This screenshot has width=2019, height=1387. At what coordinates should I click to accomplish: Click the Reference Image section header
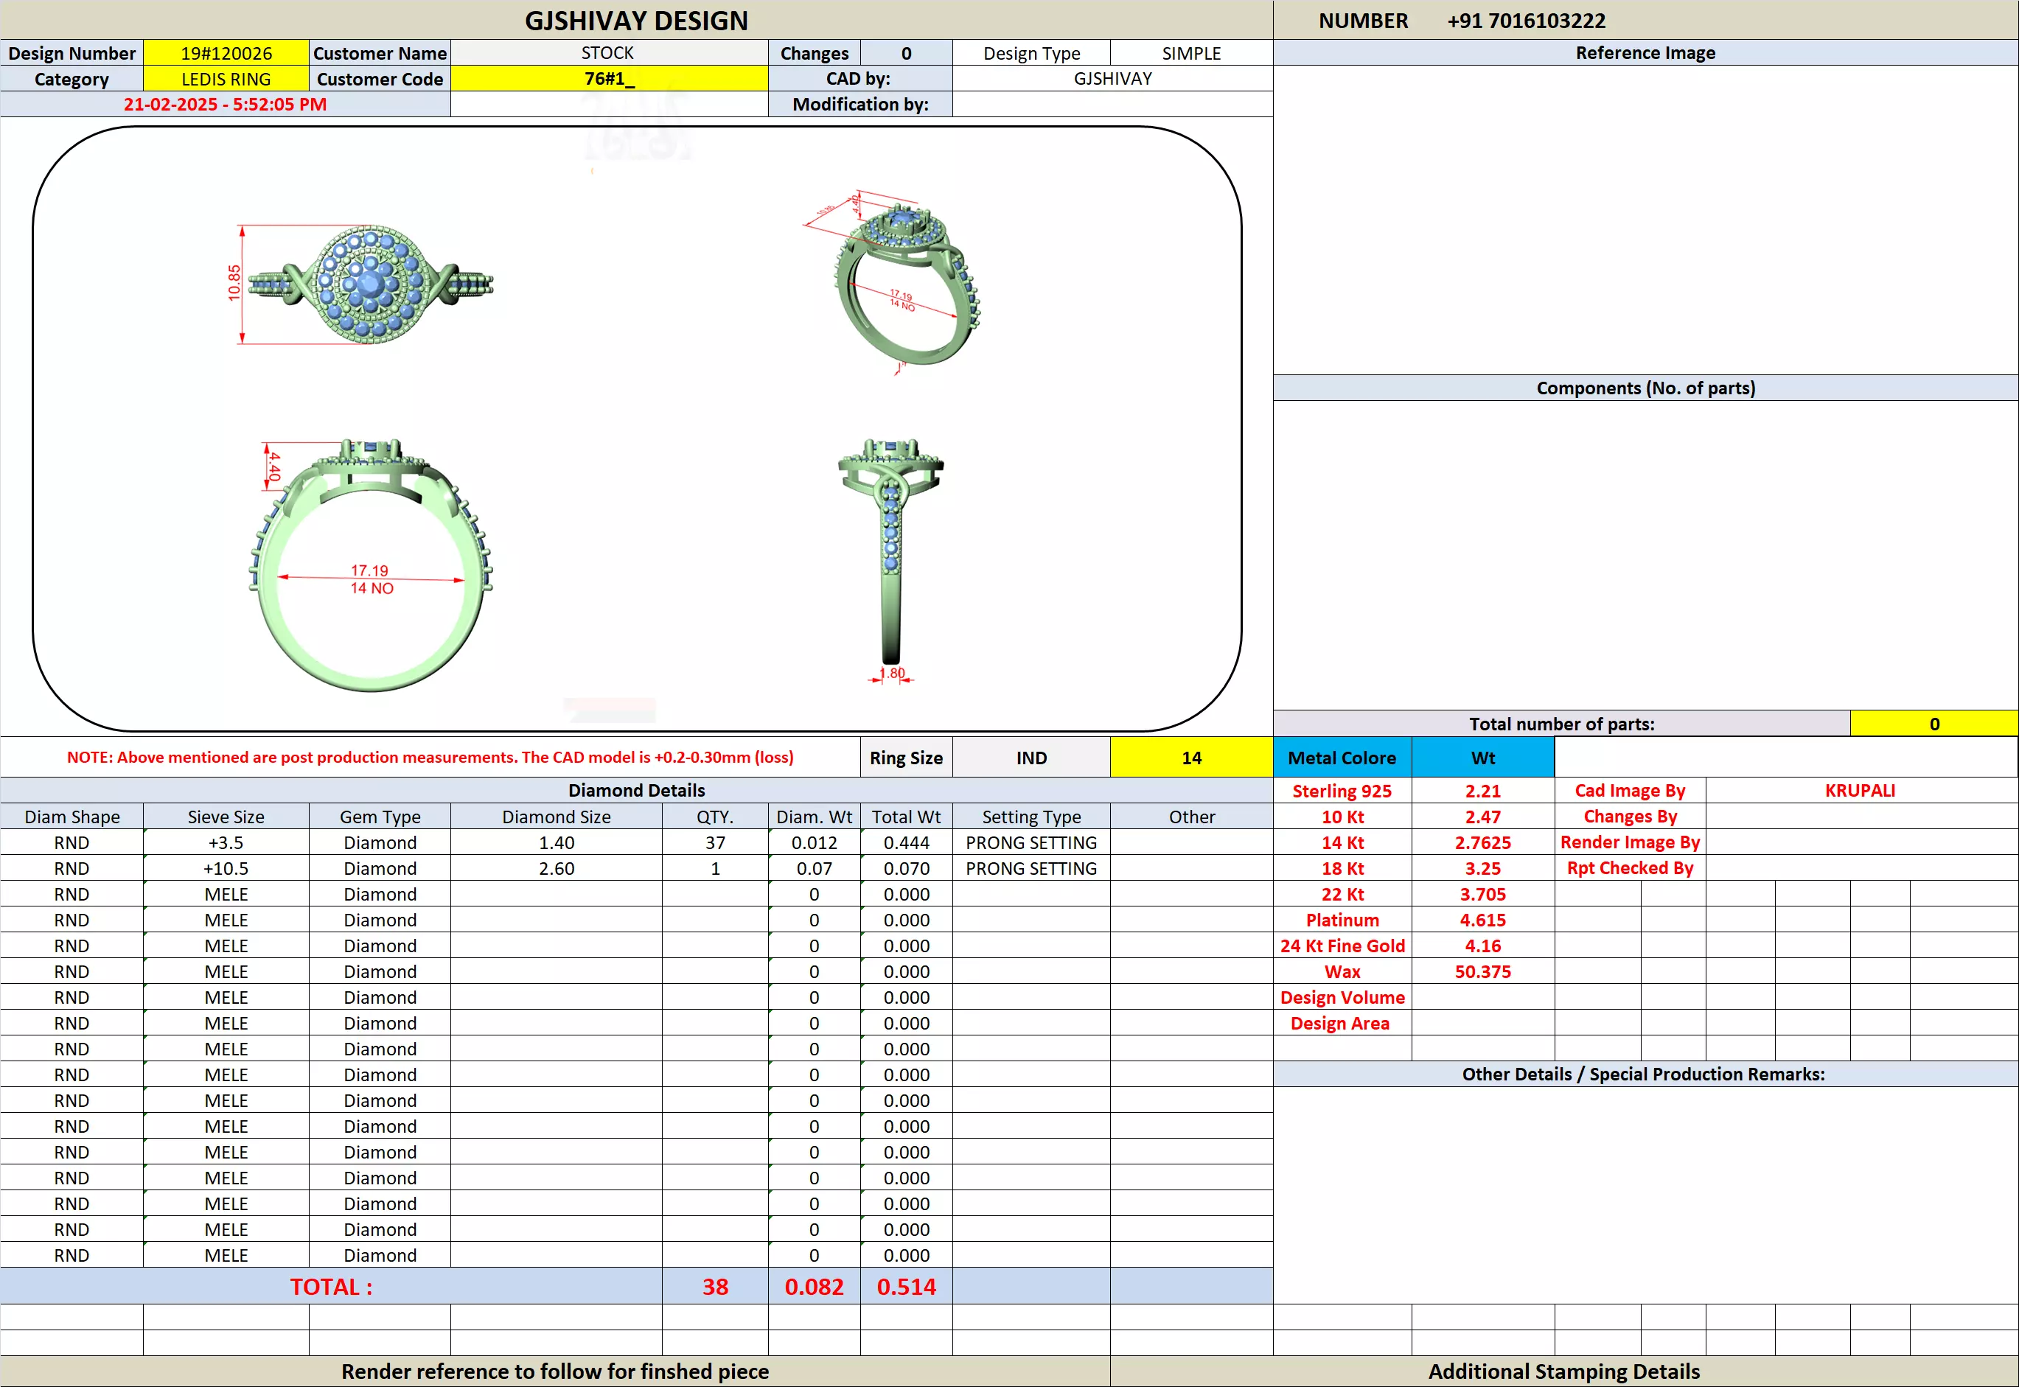click(x=1645, y=53)
